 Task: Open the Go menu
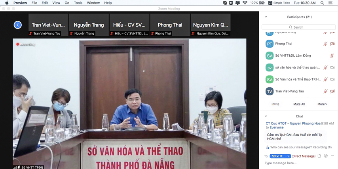67,3
